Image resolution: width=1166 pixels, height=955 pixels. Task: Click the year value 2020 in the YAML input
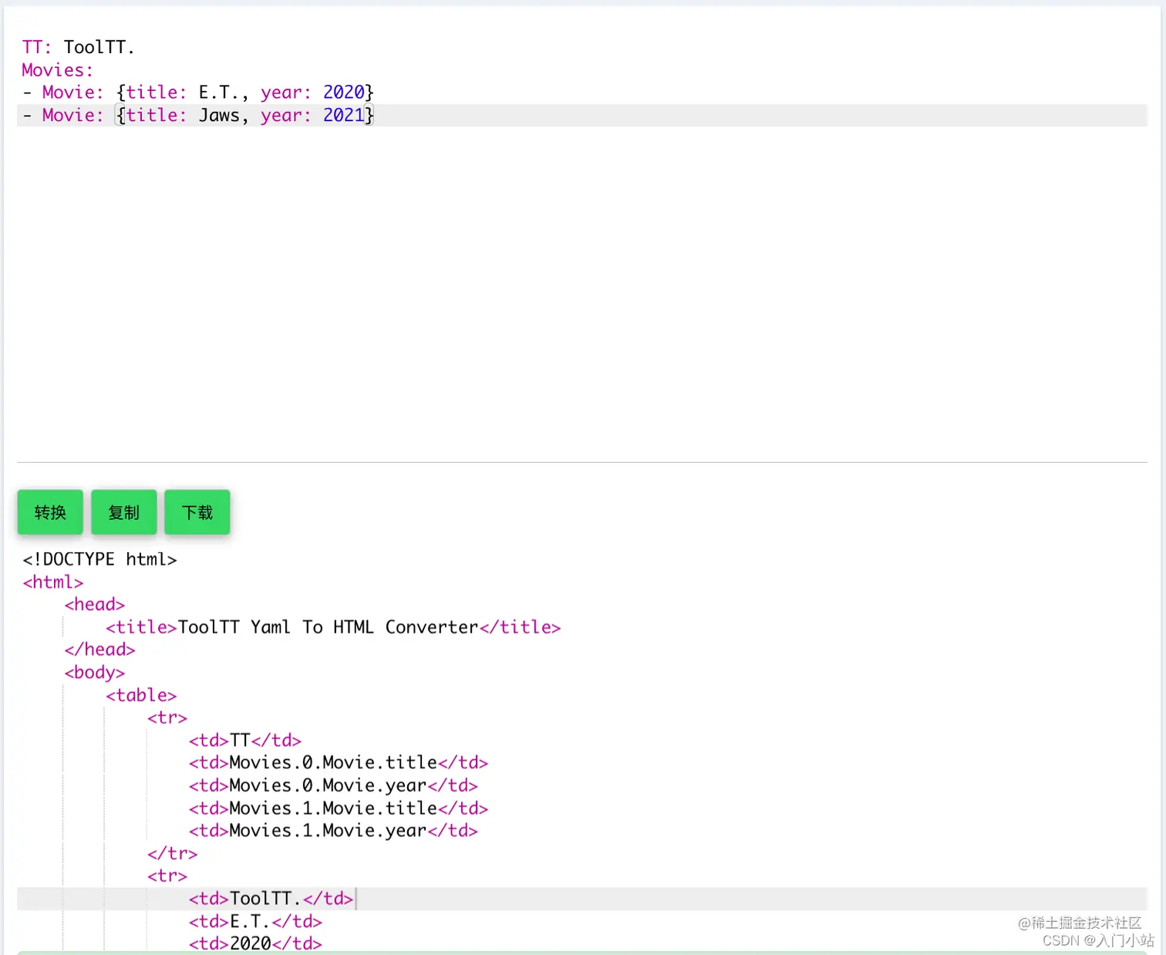(343, 93)
